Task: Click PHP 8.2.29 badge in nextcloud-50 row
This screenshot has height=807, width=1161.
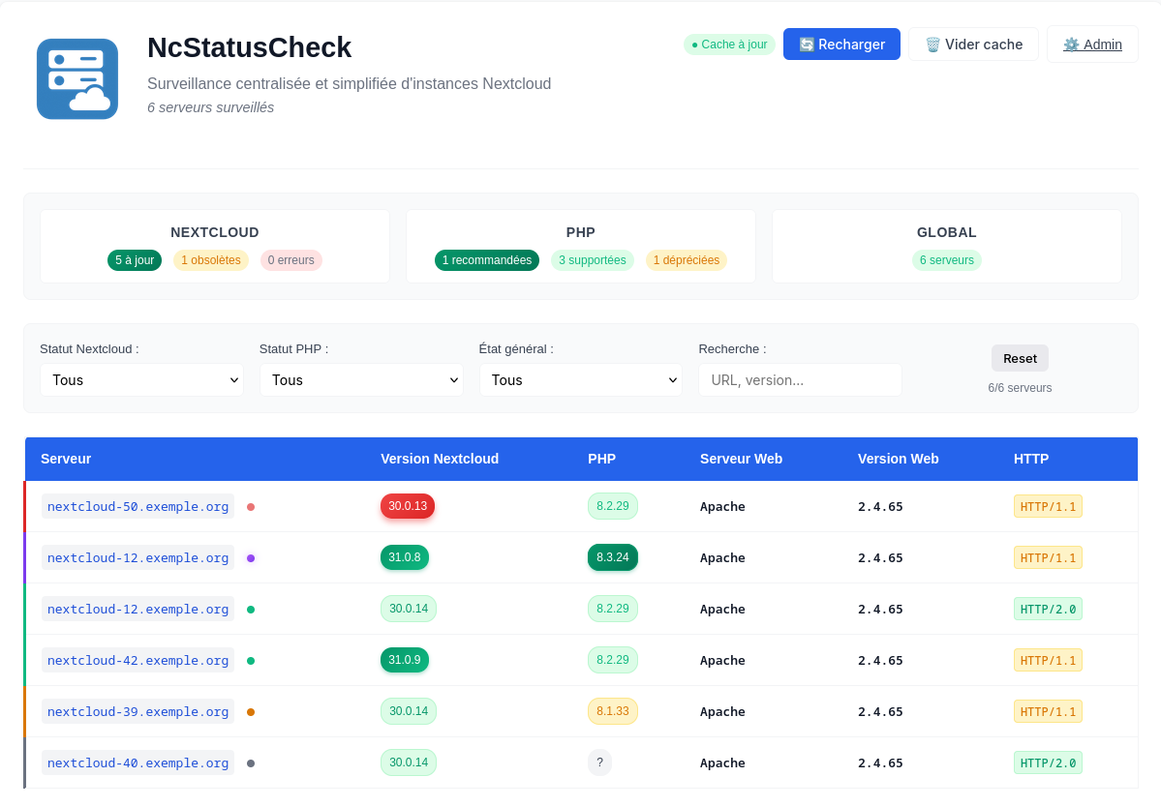Action: pyautogui.click(x=613, y=506)
